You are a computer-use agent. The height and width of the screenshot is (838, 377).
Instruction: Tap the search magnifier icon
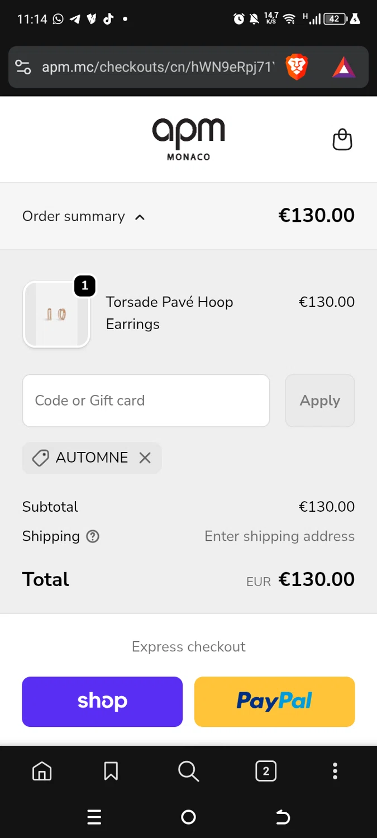point(188,772)
